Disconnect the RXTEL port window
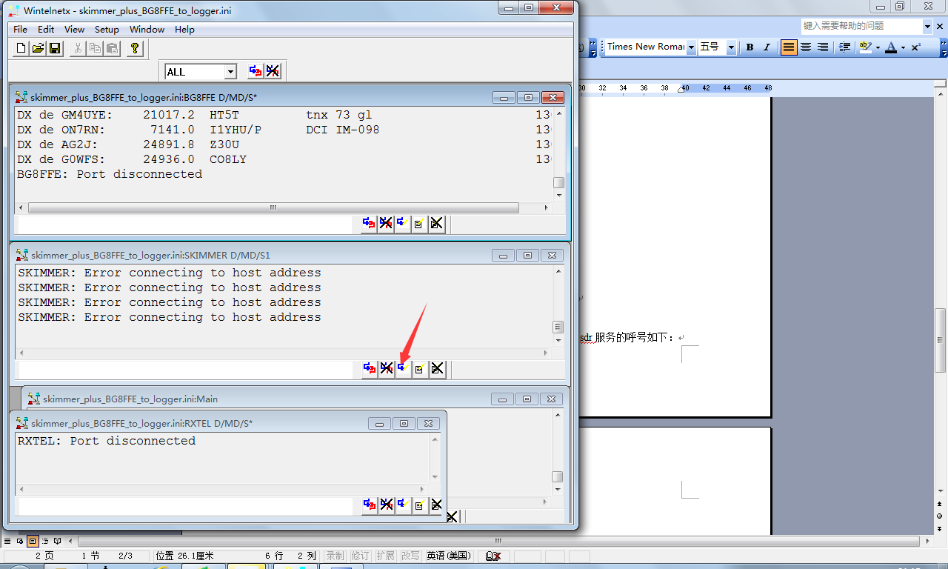This screenshot has height=569, width=948. (387, 505)
